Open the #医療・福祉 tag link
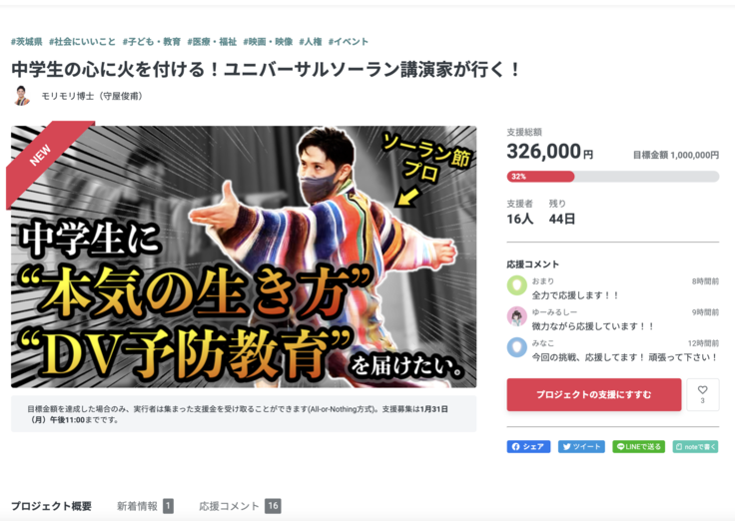This screenshot has height=521, width=735. [x=212, y=42]
